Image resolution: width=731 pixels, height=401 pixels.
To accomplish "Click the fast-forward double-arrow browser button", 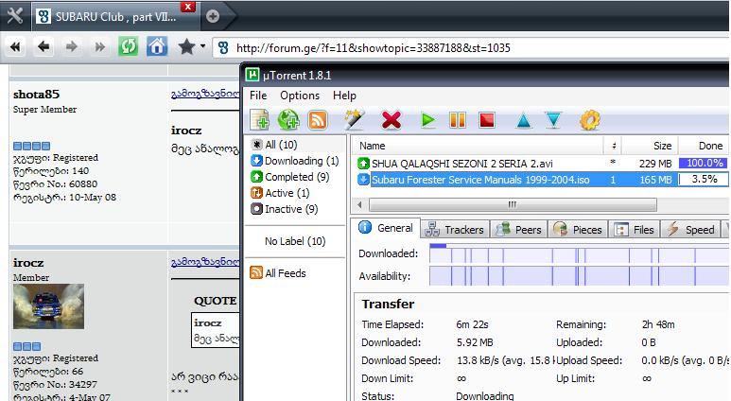I will 99,46.
